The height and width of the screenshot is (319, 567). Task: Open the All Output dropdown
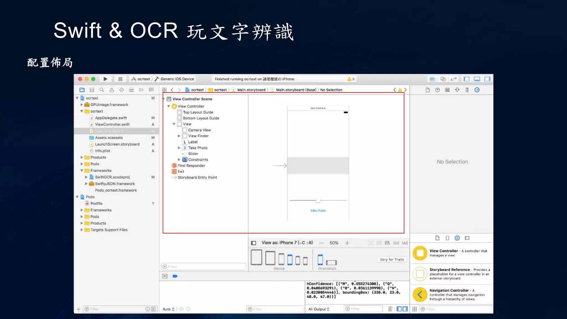point(319,309)
